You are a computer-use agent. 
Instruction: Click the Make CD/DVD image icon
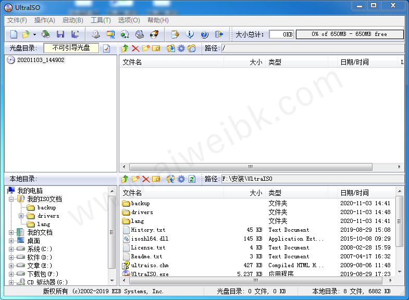coord(96,34)
